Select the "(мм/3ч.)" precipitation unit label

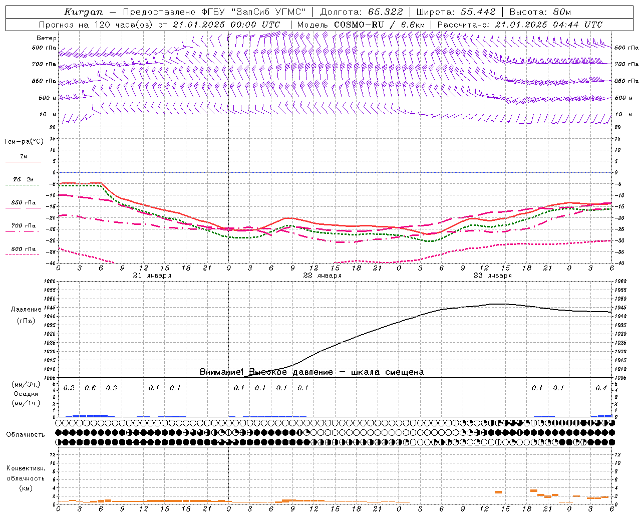[26, 384]
